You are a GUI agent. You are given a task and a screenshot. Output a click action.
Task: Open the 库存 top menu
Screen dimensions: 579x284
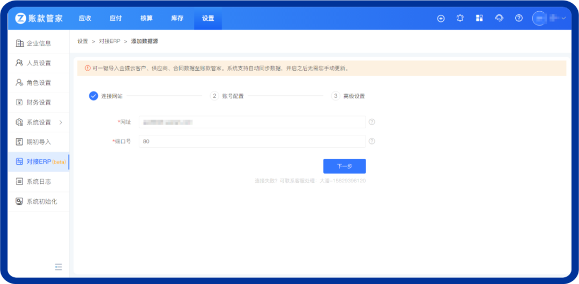pyautogui.click(x=177, y=18)
